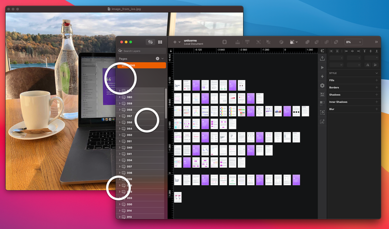Screen dimensions: 389x229
Task: Add a new page with the plus button
Action: (157, 58)
